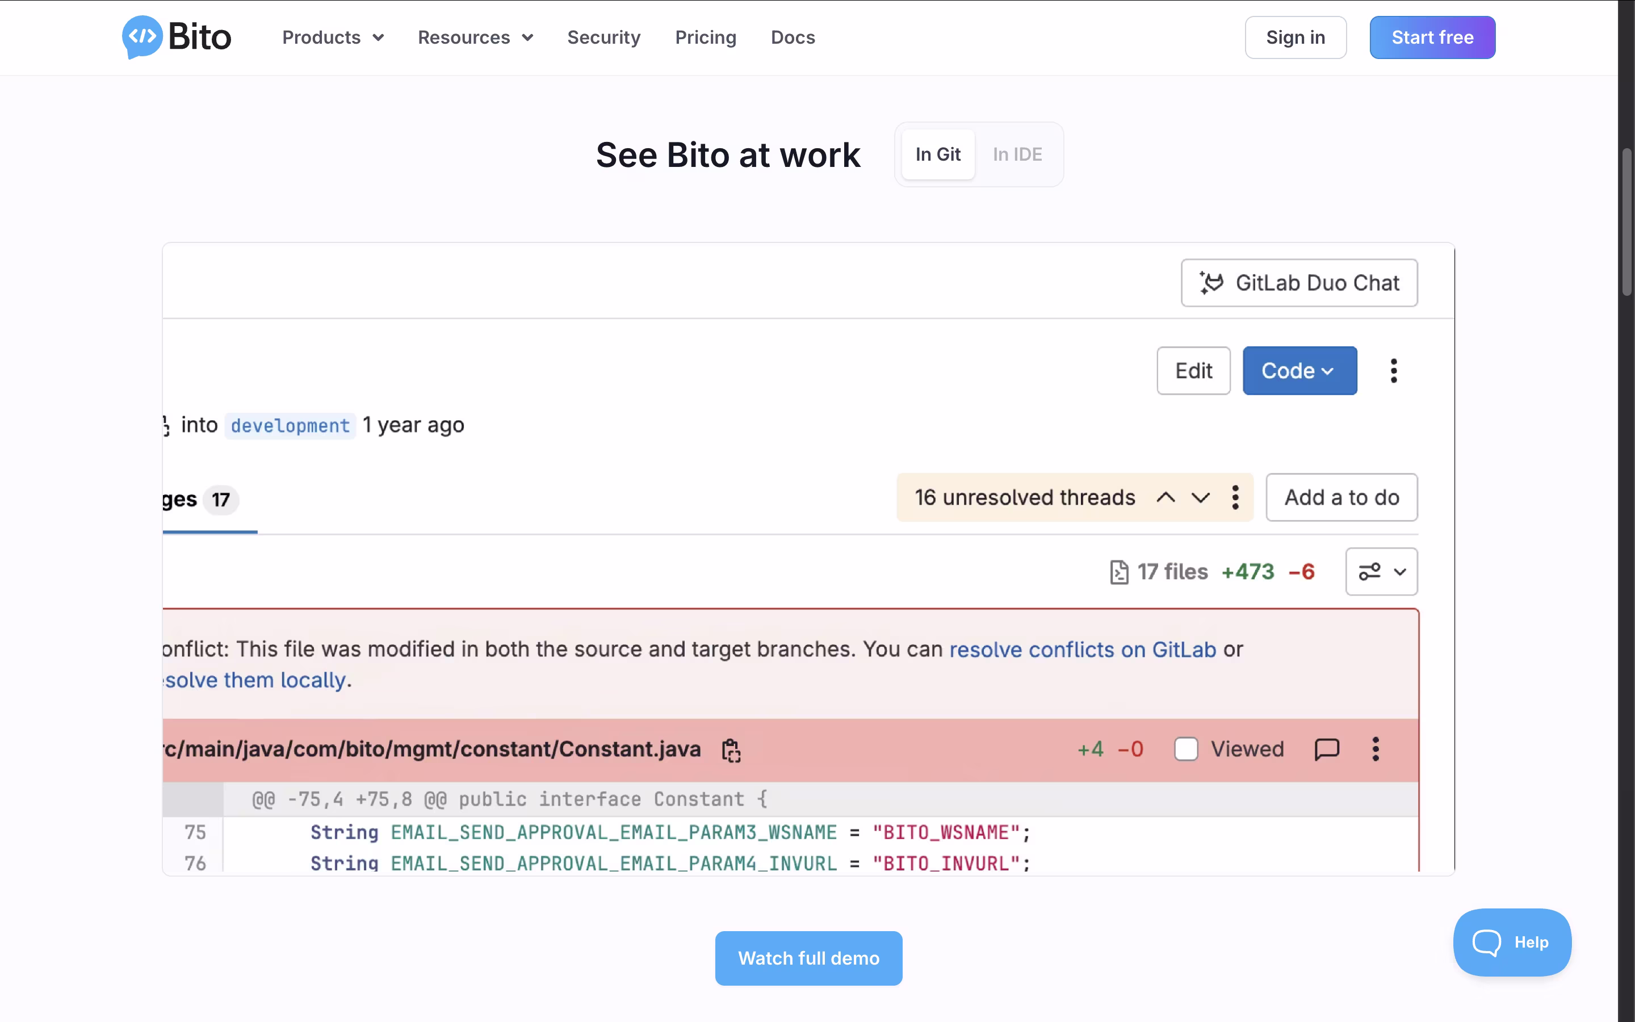Go to the Security page
The width and height of the screenshot is (1635, 1022).
603,37
